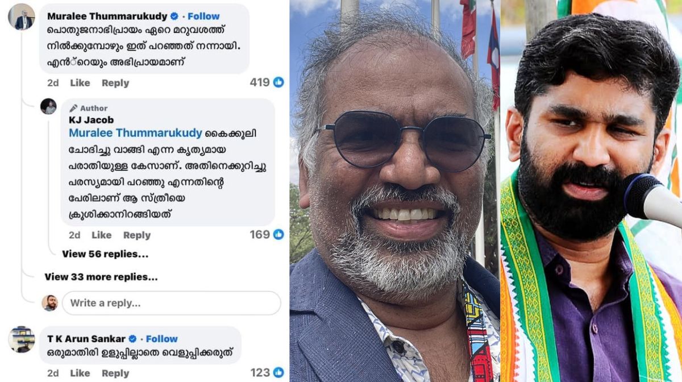The image size is (682, 382).
Task: Click KJ Jacob's small profile avatar
Action: [48, 106]
